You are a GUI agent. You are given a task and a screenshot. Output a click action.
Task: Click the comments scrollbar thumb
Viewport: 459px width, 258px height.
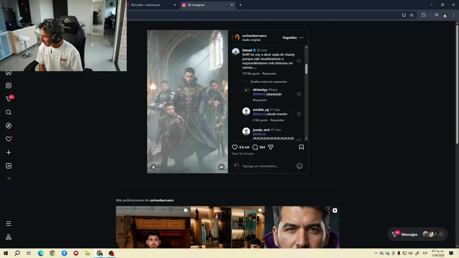coord(306,69)
